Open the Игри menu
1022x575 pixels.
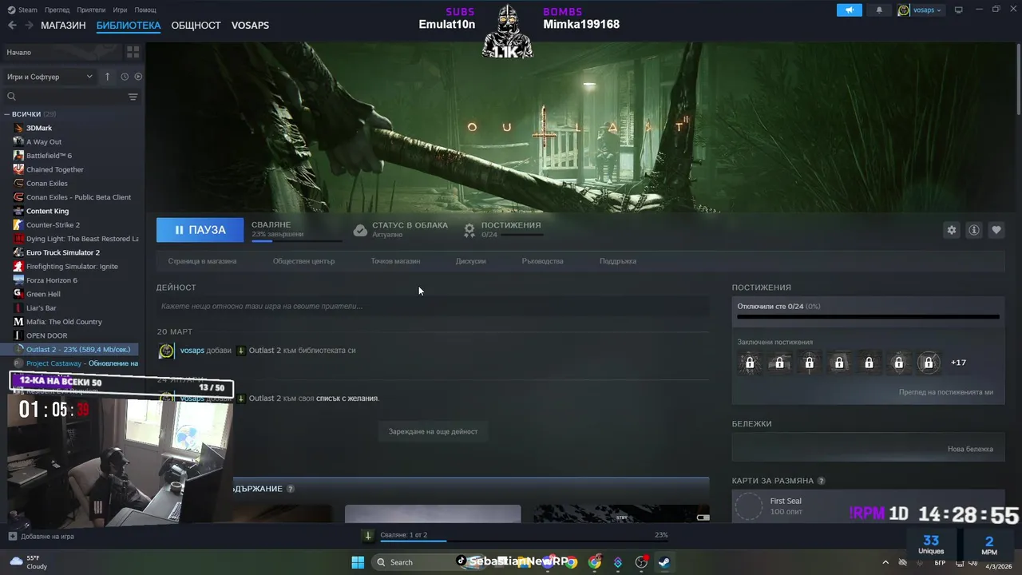click(x=120, y=10)
